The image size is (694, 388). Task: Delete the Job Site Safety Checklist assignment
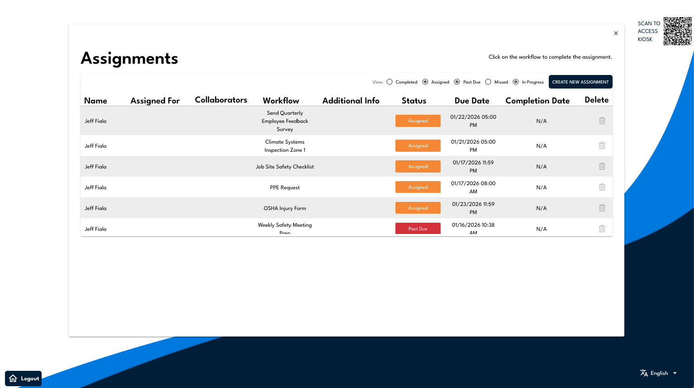[x=602, y=167]
